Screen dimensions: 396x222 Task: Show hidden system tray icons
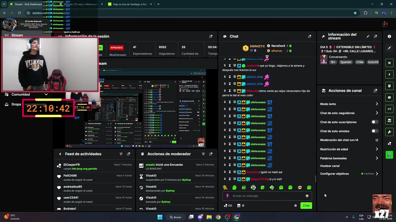click(x=346, y=217)
